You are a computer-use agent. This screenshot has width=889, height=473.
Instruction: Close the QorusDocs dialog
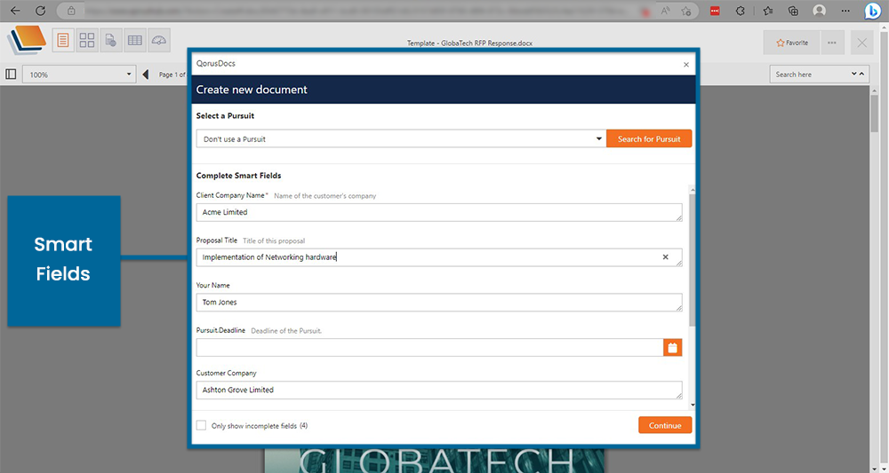(x=686, y=65)
